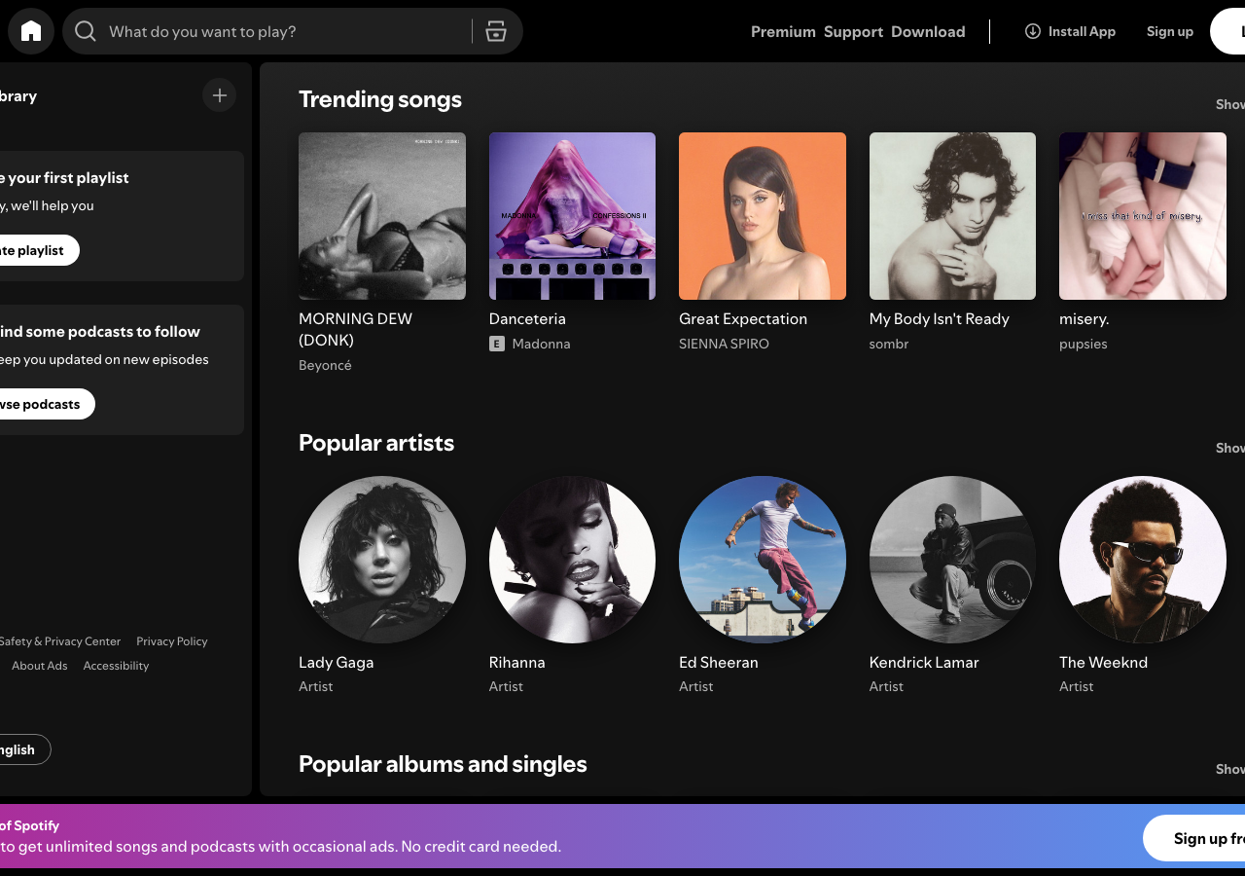This screenshot has width=1245, height=876.
Task: Open the About Ads link
Action: (x=40, y=666)
